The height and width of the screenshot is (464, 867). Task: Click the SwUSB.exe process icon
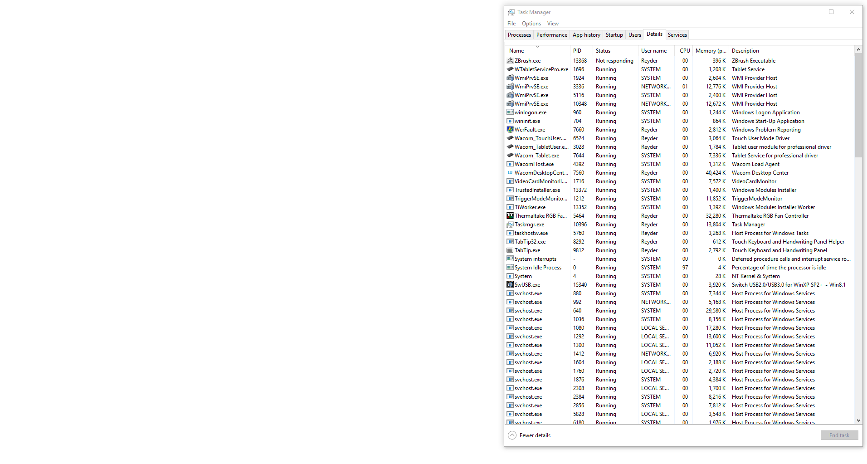point(510,285)
